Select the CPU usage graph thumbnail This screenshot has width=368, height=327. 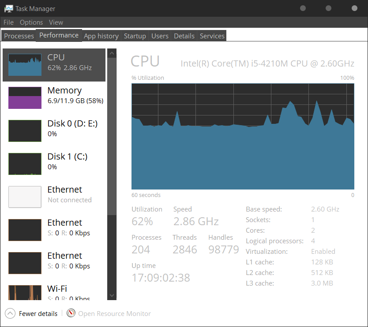(25, 65)
